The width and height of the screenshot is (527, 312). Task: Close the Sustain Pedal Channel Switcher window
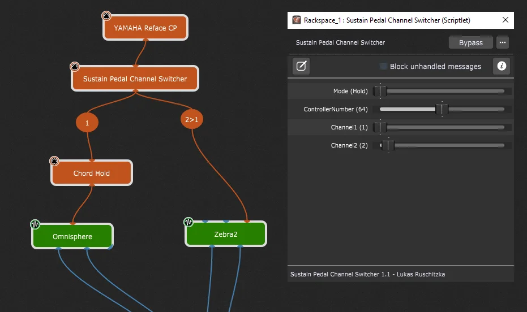[x=505, y=20]
